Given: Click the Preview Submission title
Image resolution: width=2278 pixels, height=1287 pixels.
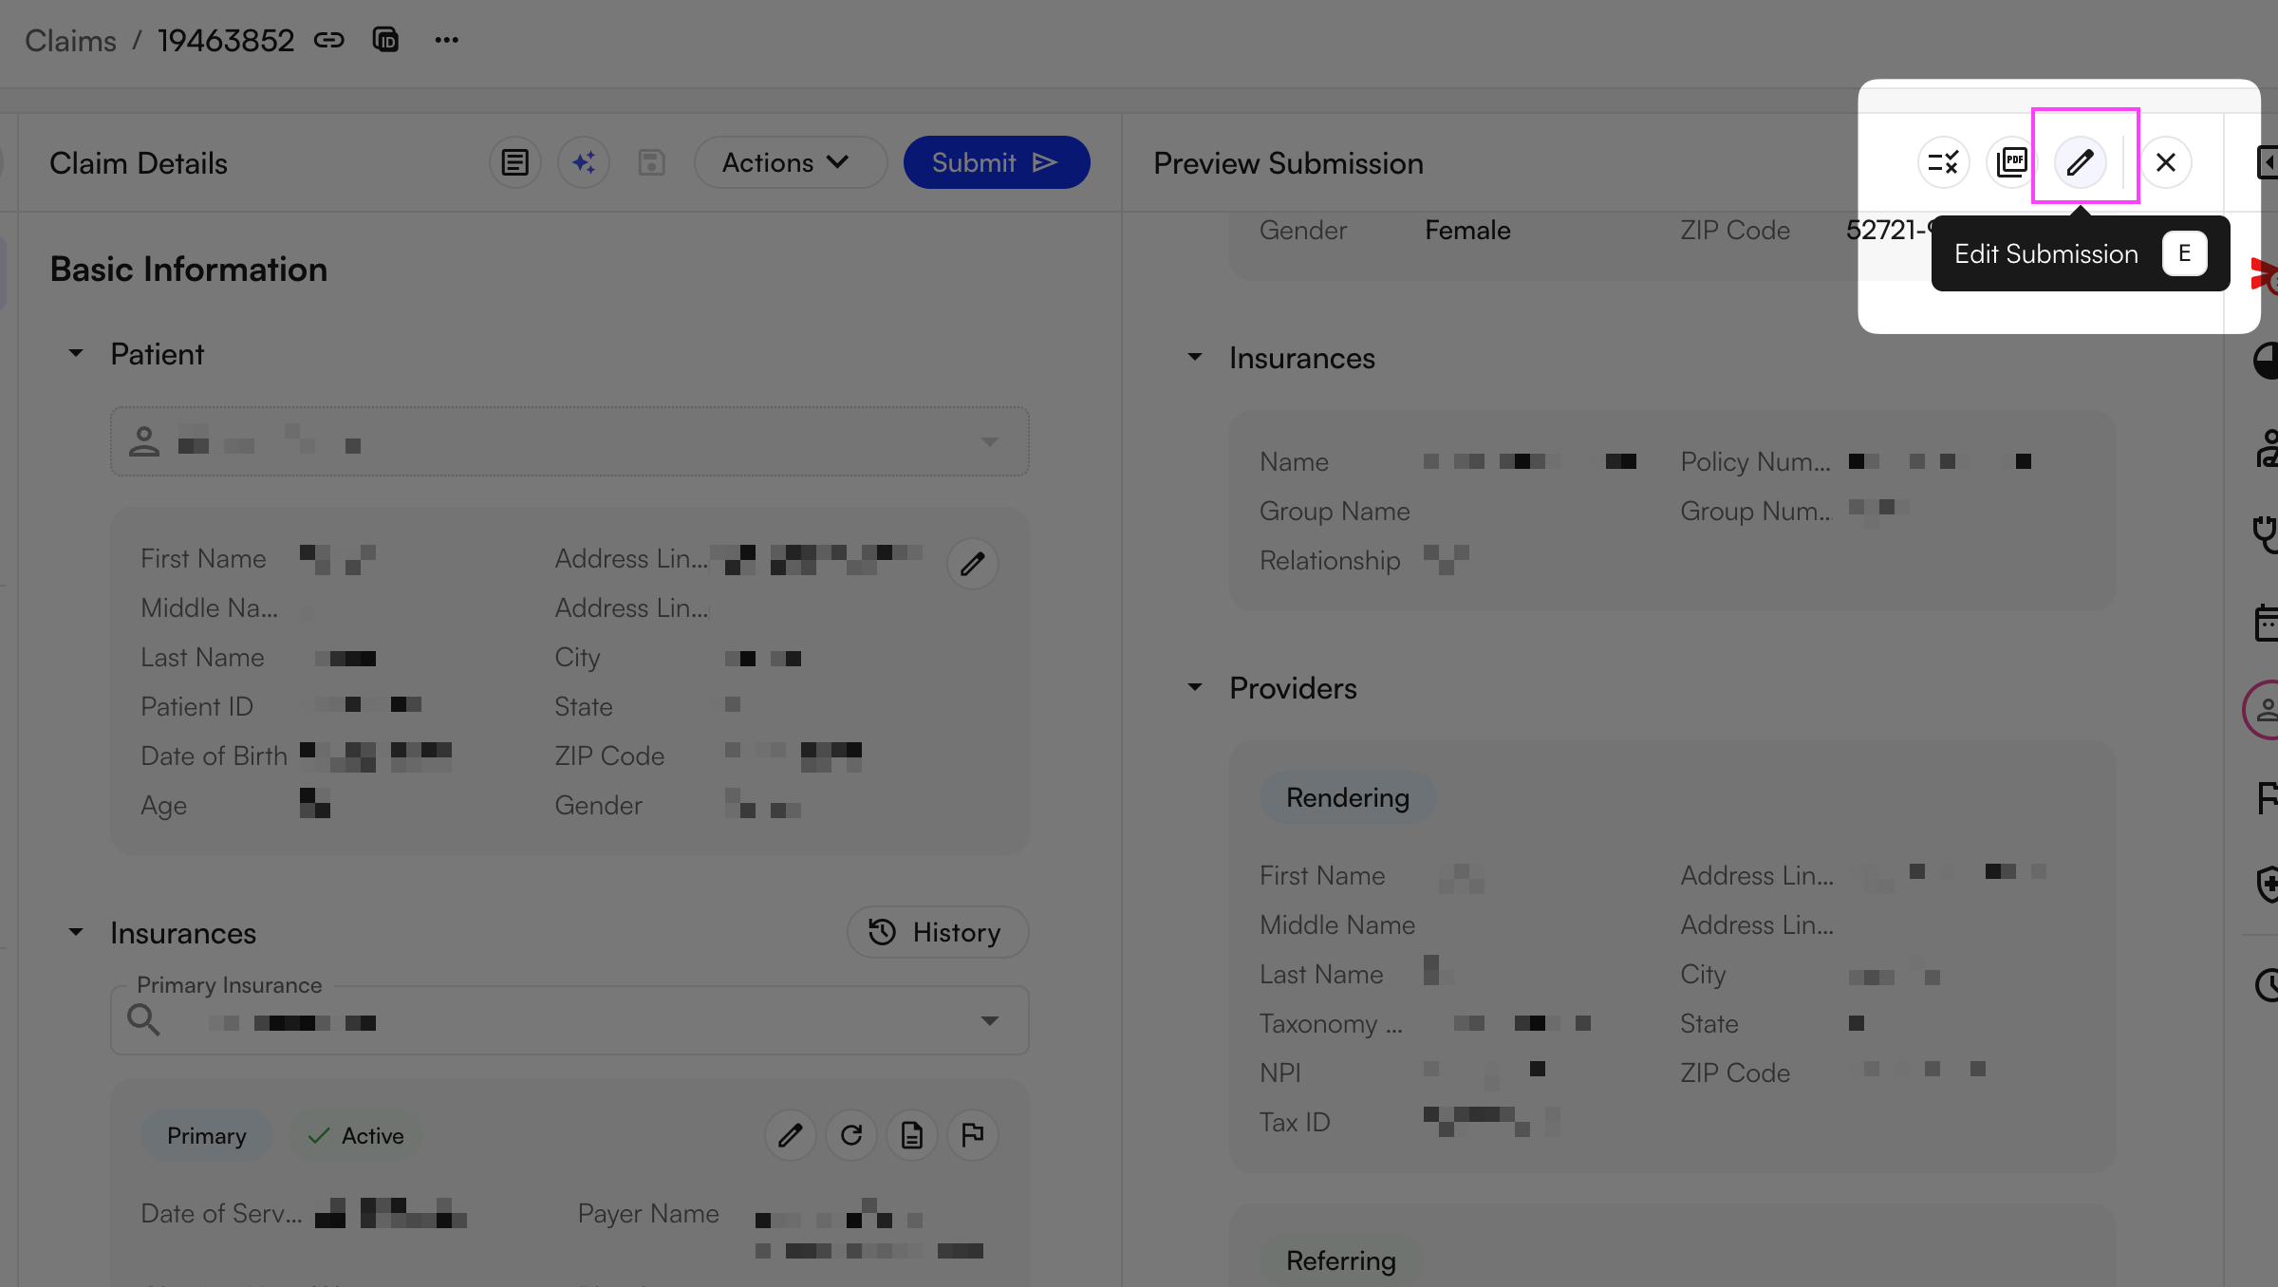Looking at the screenshot, I should [x=1288, y=163].
